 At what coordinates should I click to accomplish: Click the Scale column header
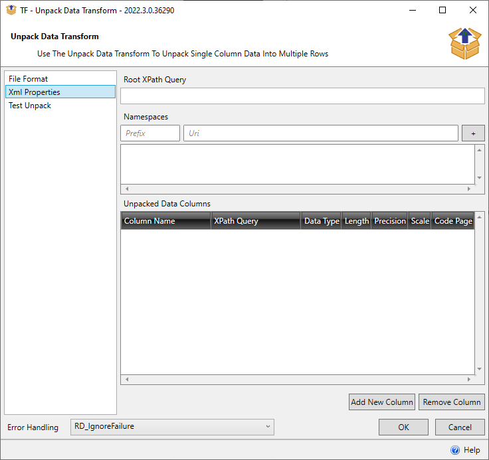(x=419, y=220)
